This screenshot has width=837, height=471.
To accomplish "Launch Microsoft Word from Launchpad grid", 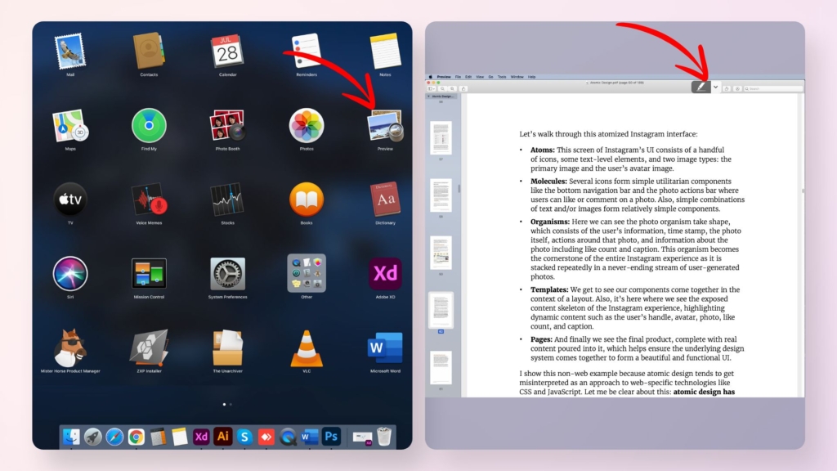I will [385, 348].
